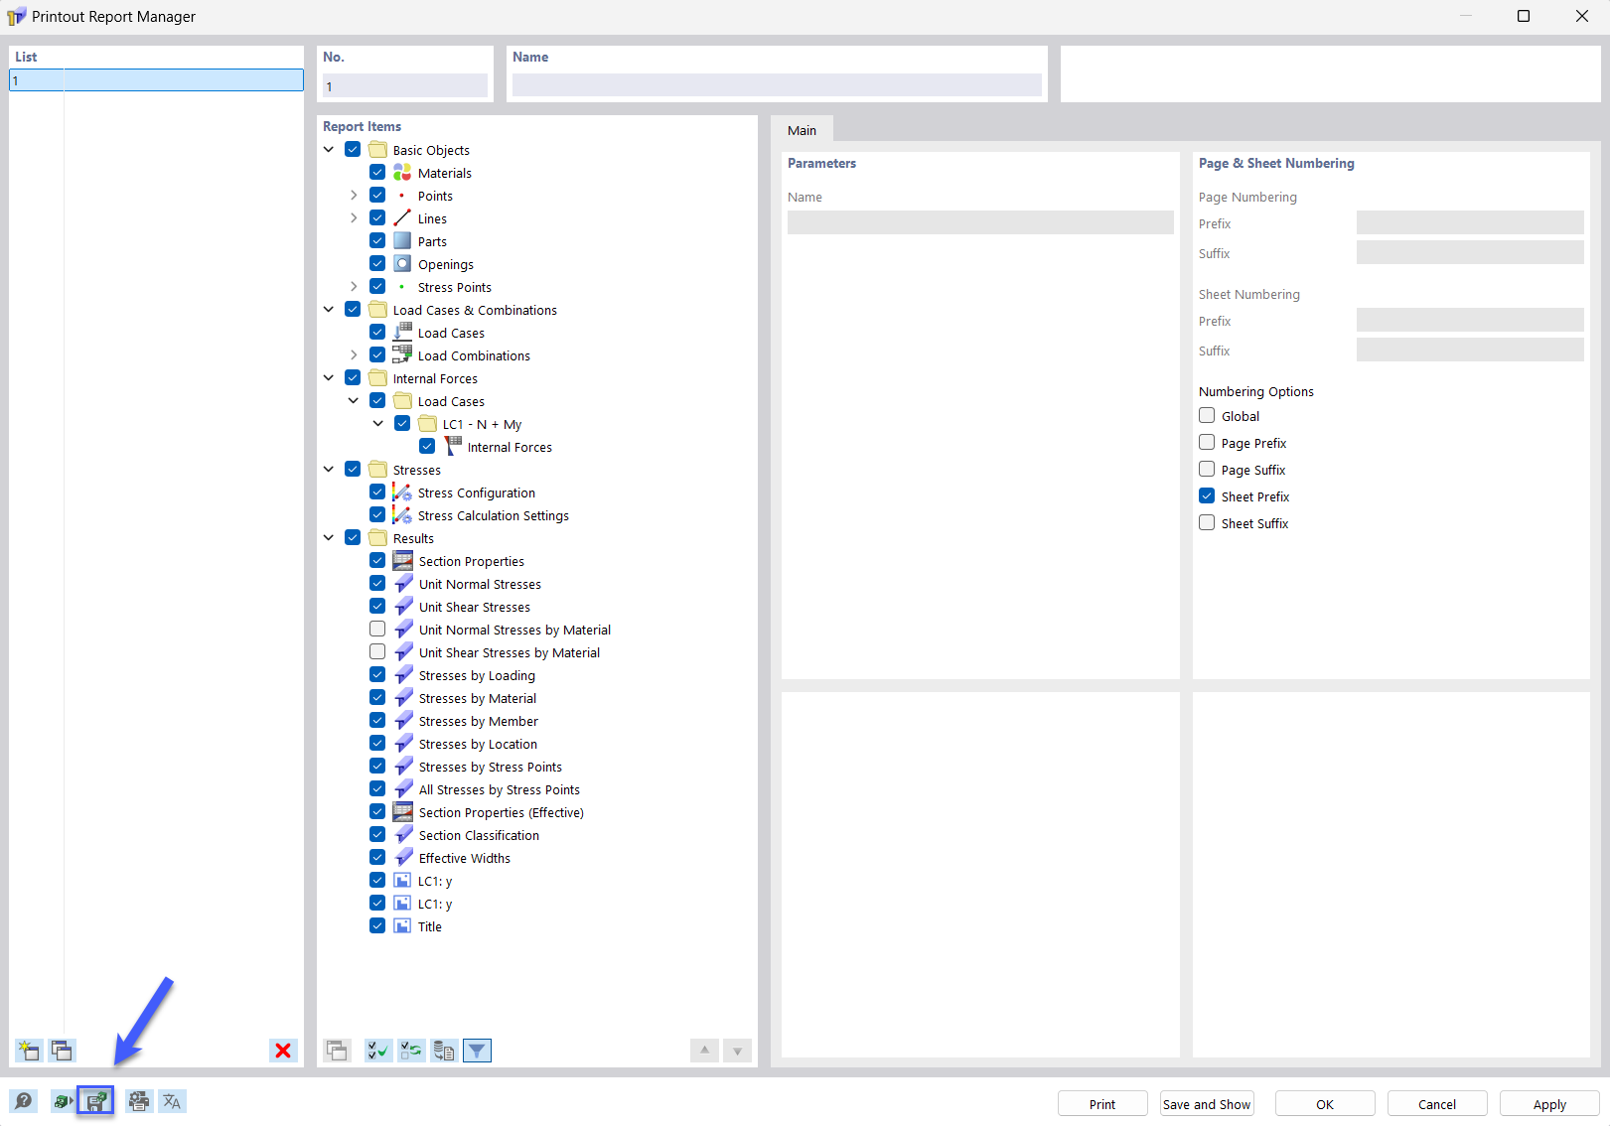
Task: Check Unit Normal Stresses by Material
Action: 377,630
